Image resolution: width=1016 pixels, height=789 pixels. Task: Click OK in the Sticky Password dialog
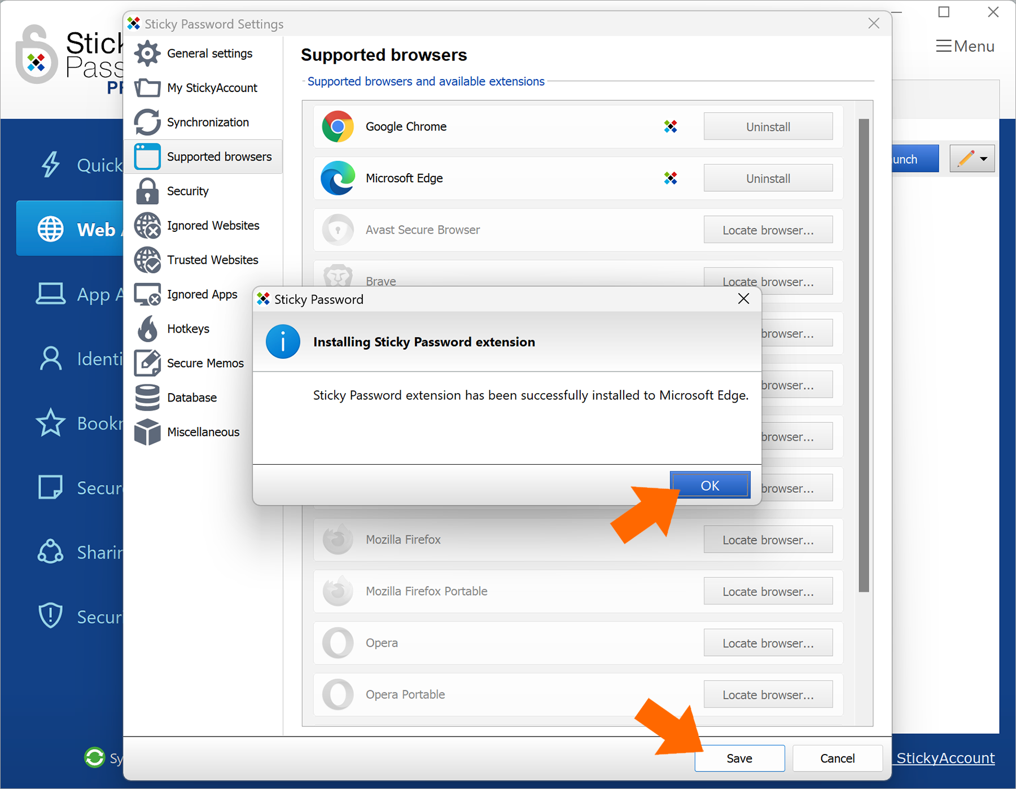(710, 485)
